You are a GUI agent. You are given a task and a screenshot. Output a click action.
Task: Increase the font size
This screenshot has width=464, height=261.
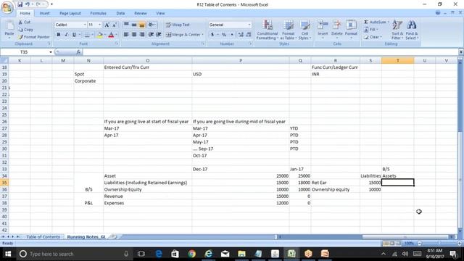click(107, 25)
